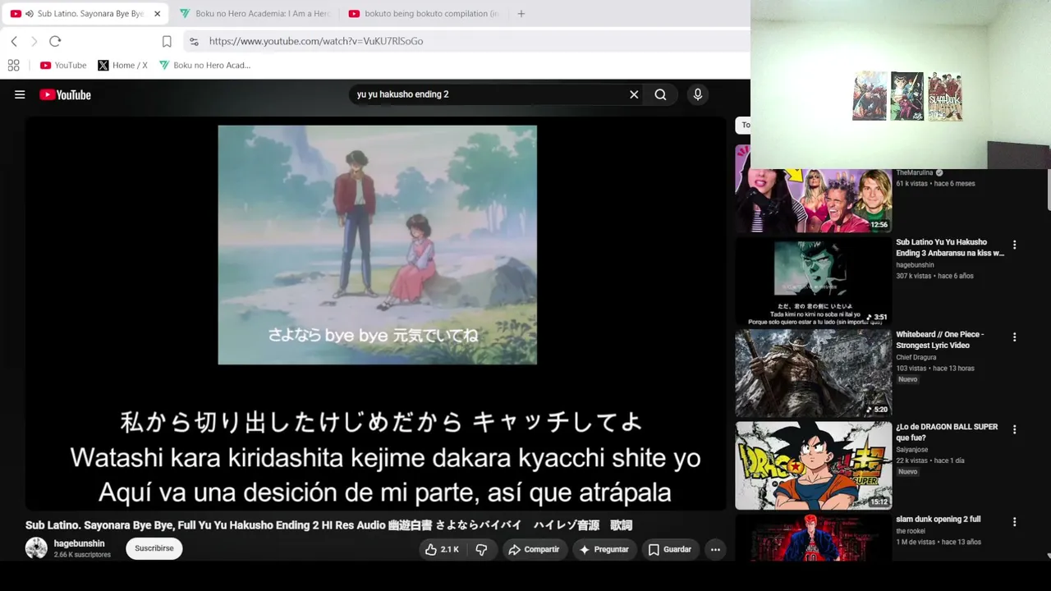The width and height of the screenshot is (1051, 591).
Task: Open ¿Lo de DRAGON BALL SUPER que fue? title
Action: point(947,432)
